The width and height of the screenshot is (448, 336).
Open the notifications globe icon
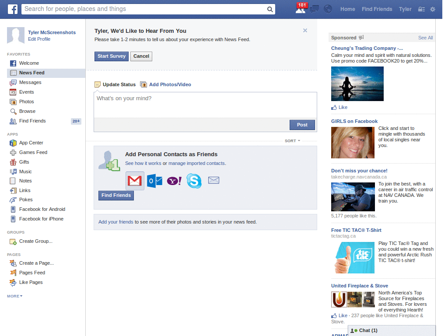[328, 9]
